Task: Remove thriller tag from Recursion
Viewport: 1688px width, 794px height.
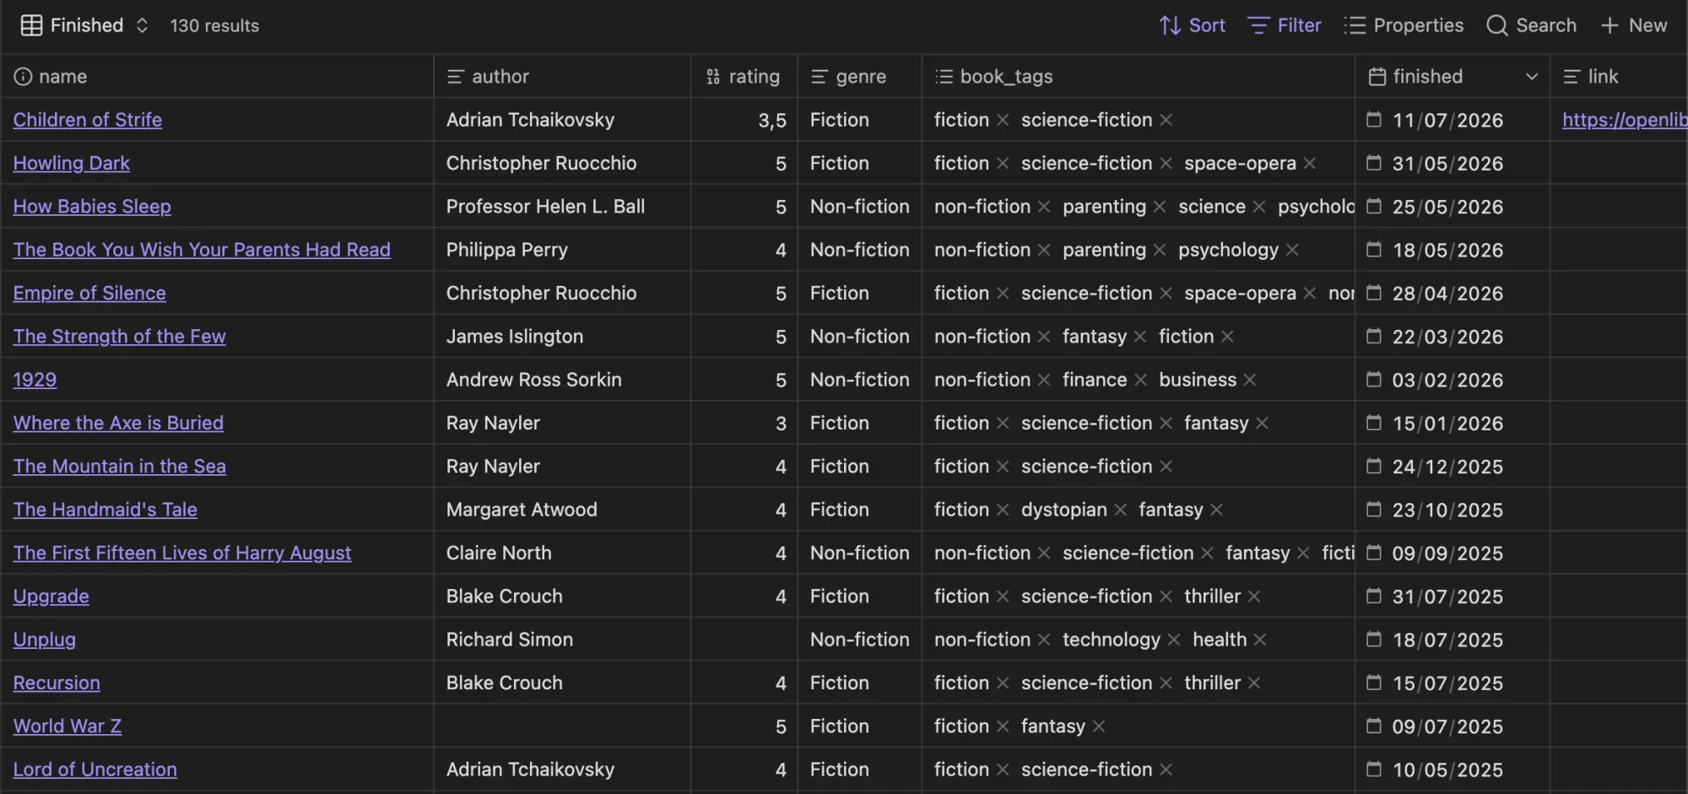Action: click(1254, 683)
